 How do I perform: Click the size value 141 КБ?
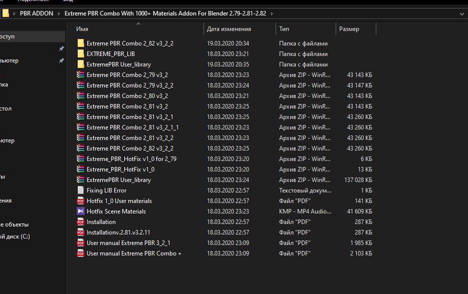(x=363, y=201)
